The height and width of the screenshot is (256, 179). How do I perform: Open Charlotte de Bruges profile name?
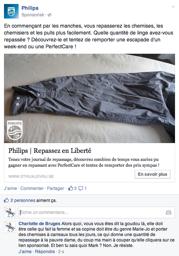tap(39, 224)
